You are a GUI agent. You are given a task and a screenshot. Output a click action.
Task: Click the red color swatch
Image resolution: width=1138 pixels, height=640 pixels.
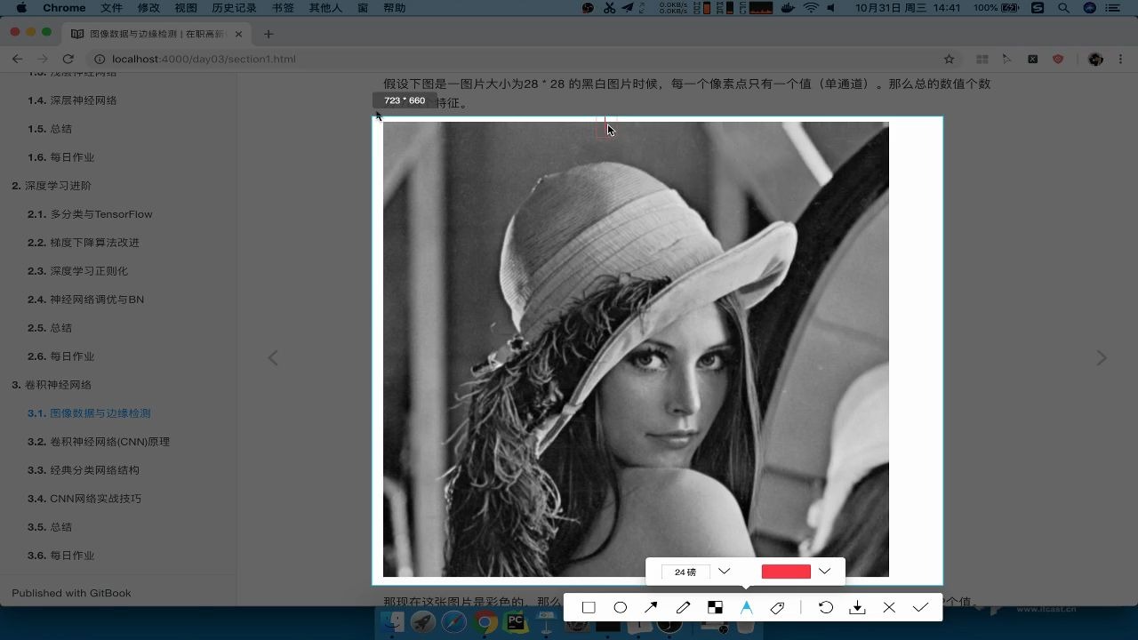[x=786, y=572]
